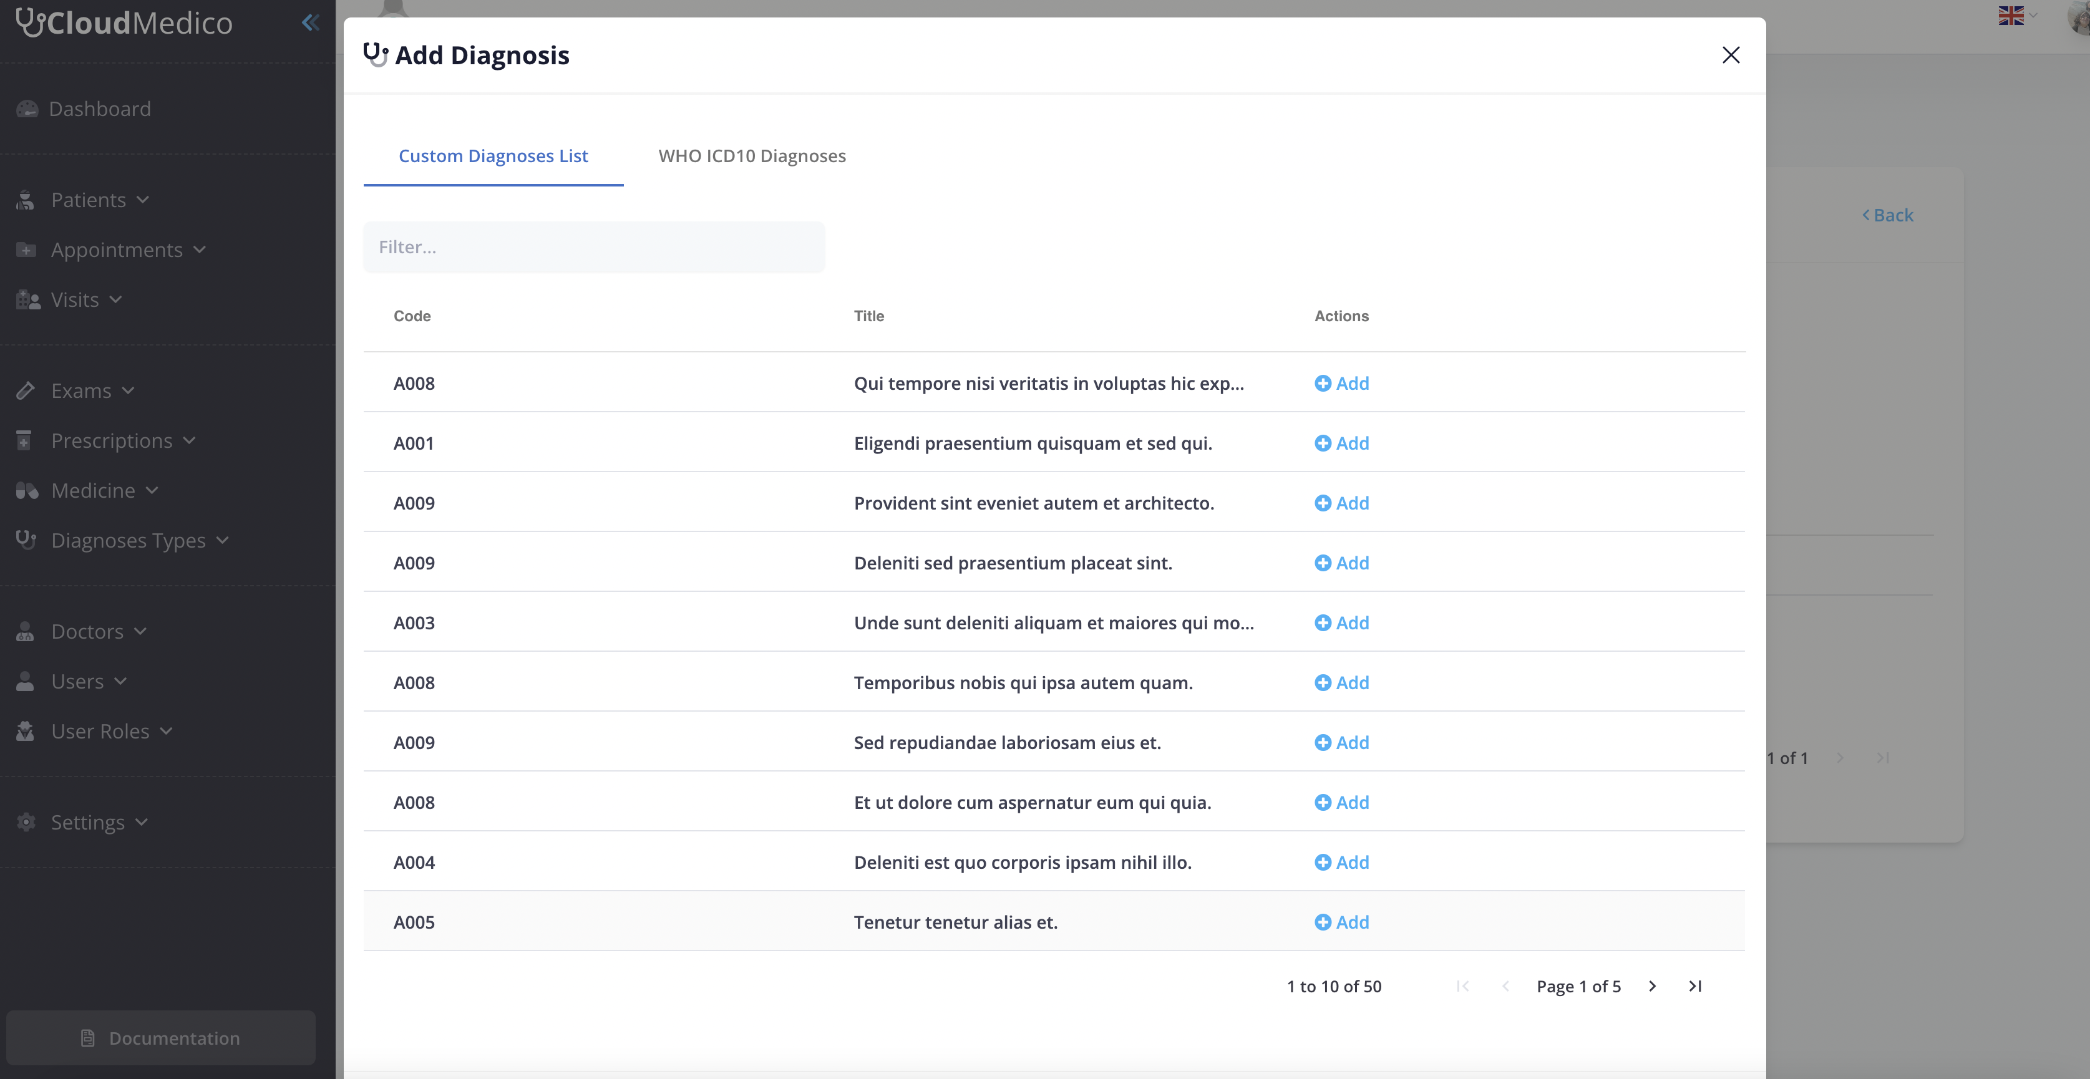Click the Exams pencil icon
This screenshot has height=1079, width=2090.
coord(25,390)
